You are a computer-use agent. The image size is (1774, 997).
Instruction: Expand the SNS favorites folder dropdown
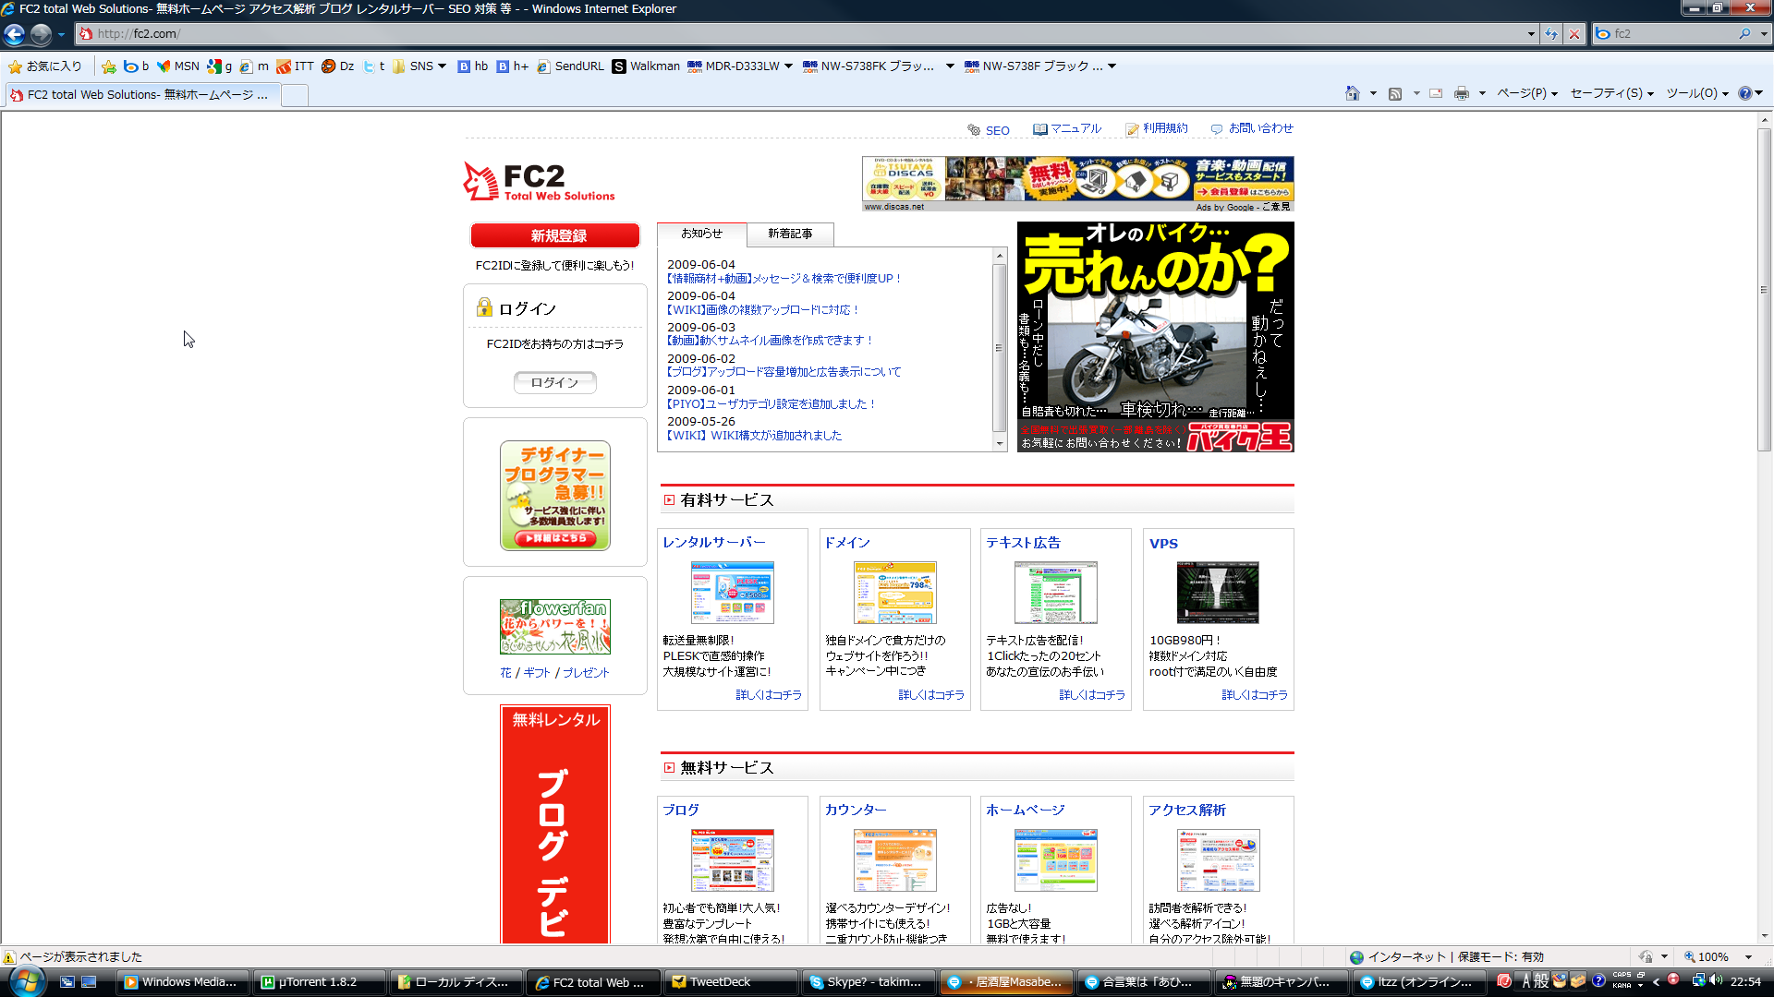(x=442, y=66)
